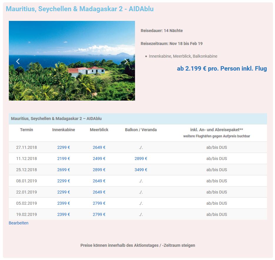
Task: Select the 2649 € Meerblick price for 27.11.2018
Action: 99,147
